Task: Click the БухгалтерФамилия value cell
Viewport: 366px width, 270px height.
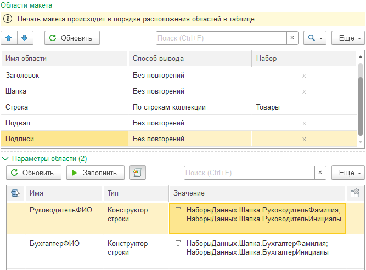Action: point(257,251)
